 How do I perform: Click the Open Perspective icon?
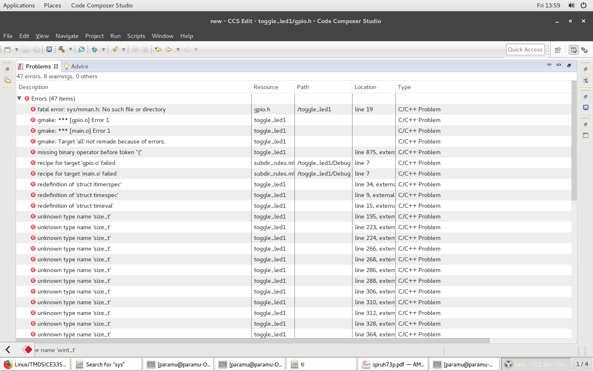[x=558, y=50]
